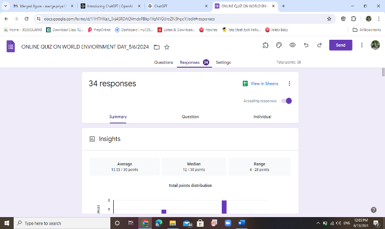Screen dimensions: 385x229
Task: Toggle the Accepting responses switch
Action: click(x=287, y=101)
